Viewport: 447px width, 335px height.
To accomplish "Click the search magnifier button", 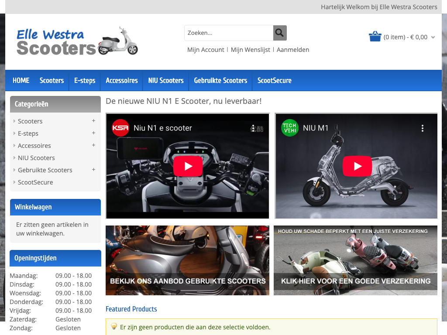I will 280,33.
